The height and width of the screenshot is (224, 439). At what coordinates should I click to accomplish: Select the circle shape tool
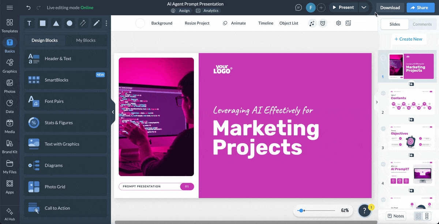pos(70,23)
